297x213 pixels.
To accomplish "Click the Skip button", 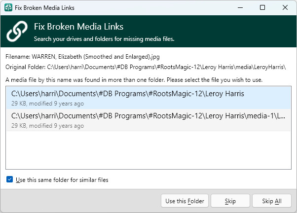I will [x=230, y=201].
